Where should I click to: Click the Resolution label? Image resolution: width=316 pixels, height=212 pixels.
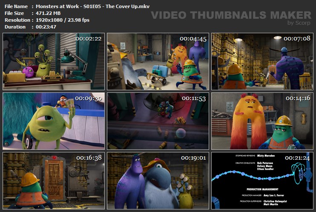click(17, 20)
